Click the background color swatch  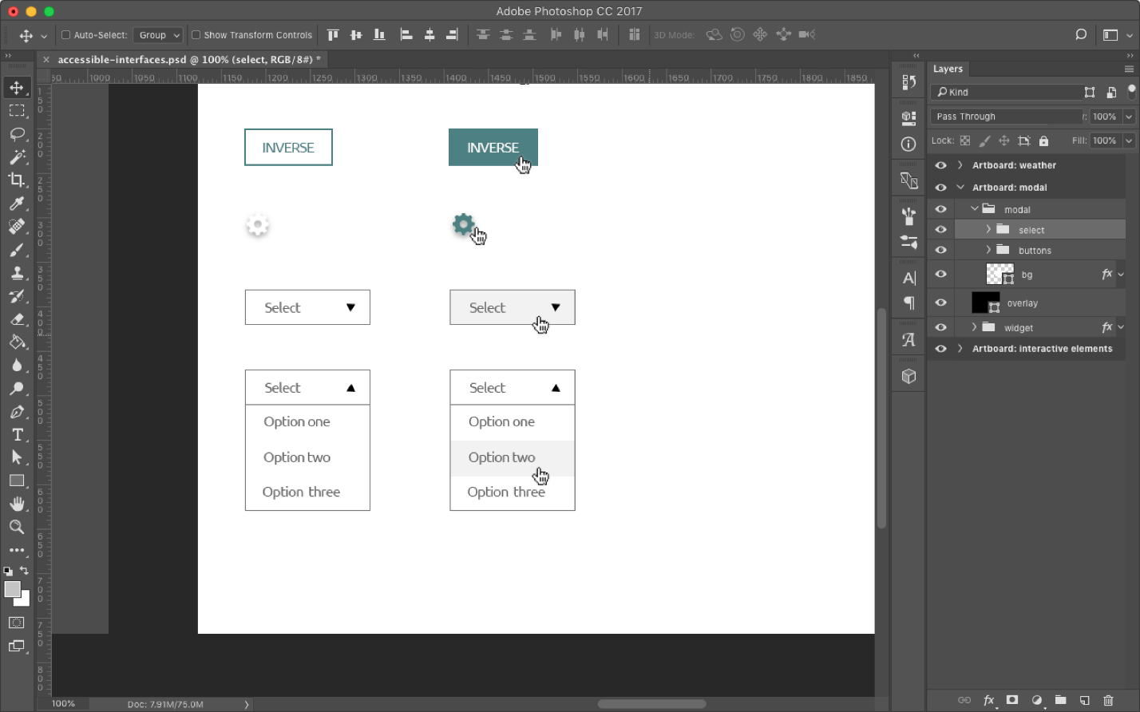[23, 599]
